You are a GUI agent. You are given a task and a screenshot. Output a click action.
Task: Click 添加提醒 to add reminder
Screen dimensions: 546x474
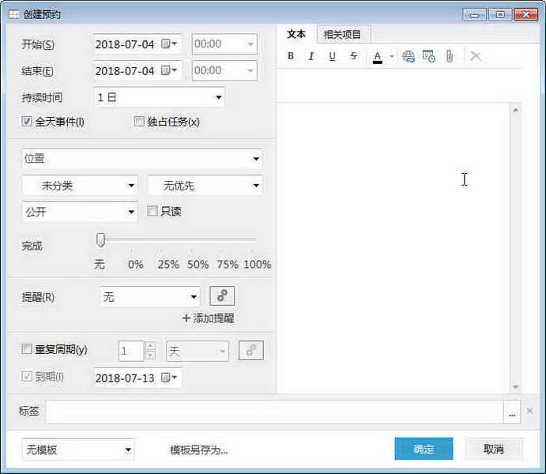(x=208, y=318)
